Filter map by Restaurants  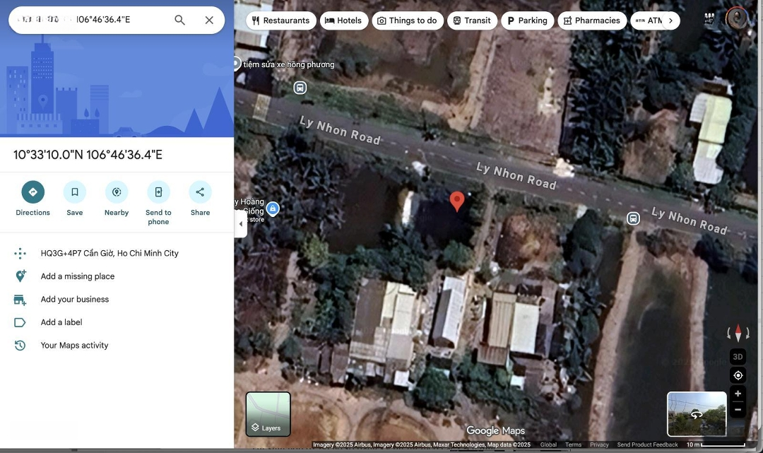280,20
